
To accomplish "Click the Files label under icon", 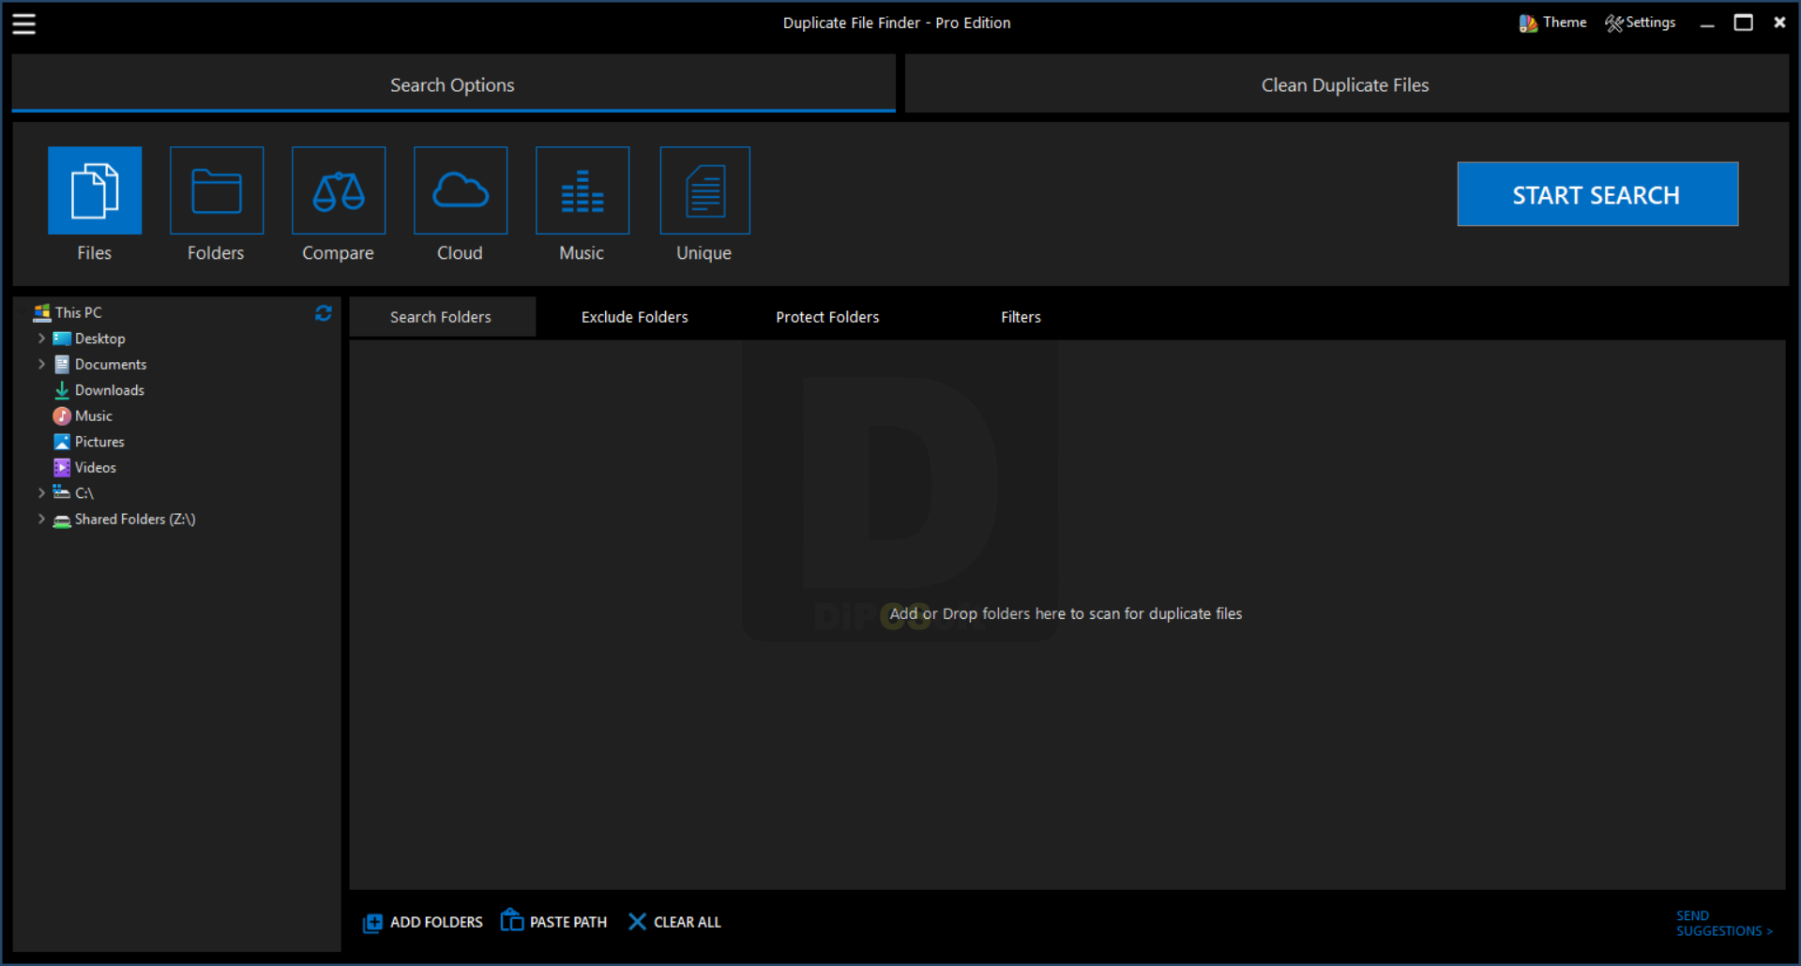I will pos(94,252).
